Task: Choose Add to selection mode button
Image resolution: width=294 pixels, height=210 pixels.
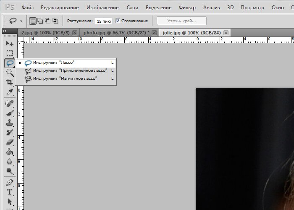Action: (x=40, y=21)
